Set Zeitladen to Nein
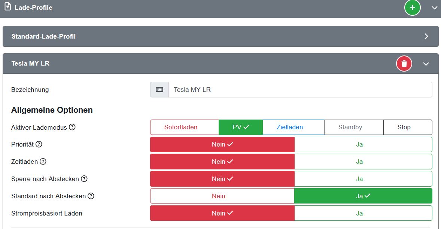Screen dimensions: 441x229 222,162
